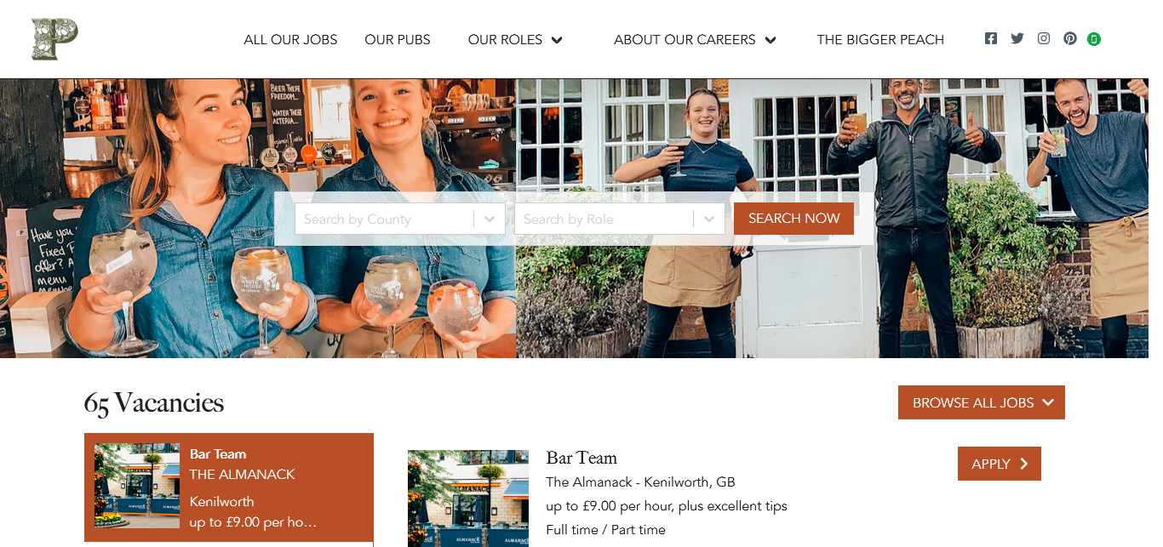This screenshot has width=1163, height=547.
Task: Open the Pinterest social icon
Action: (1070, 38)
